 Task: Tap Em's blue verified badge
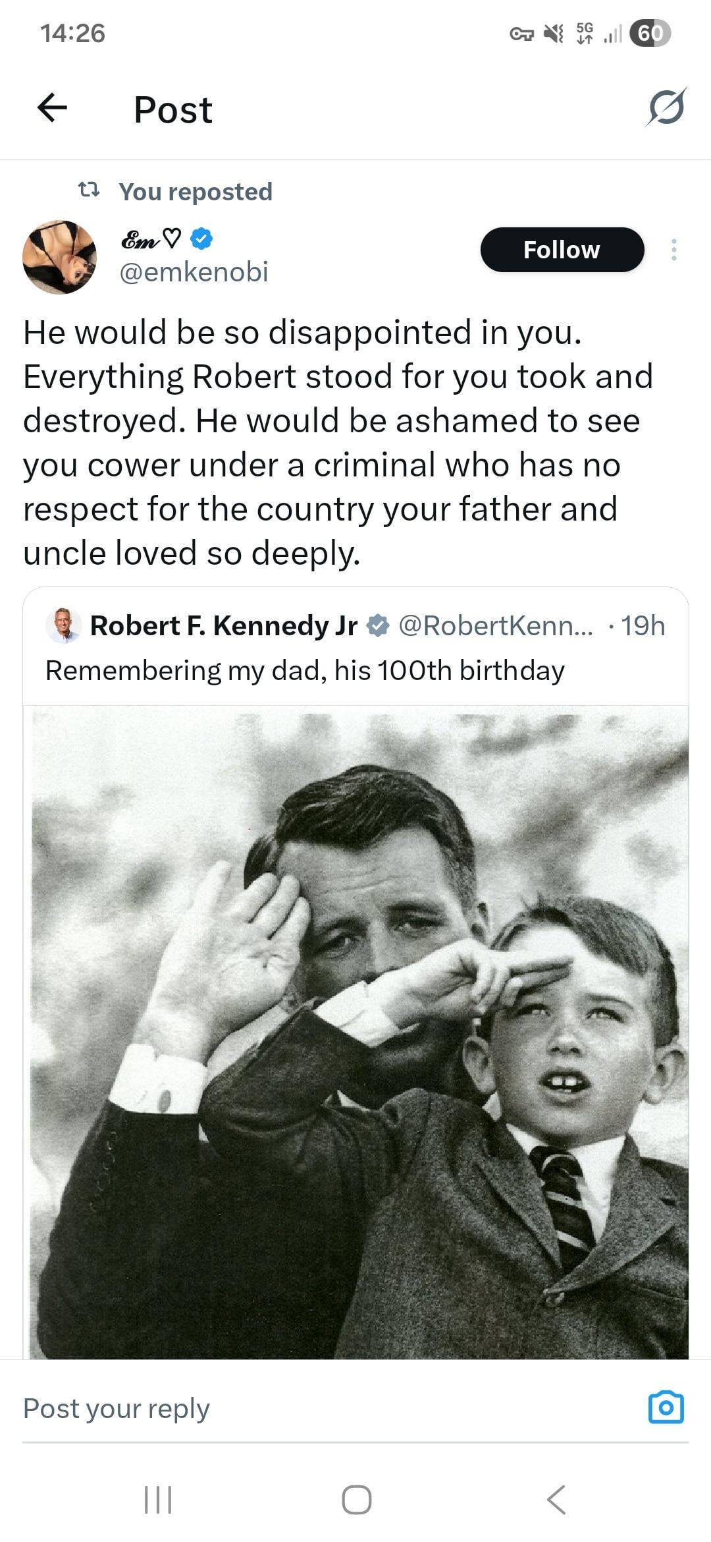pyautogui.click(x=201, y=239)
